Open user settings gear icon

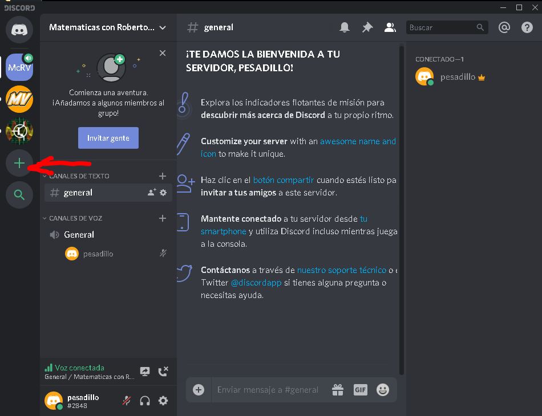tap(163, 401)
